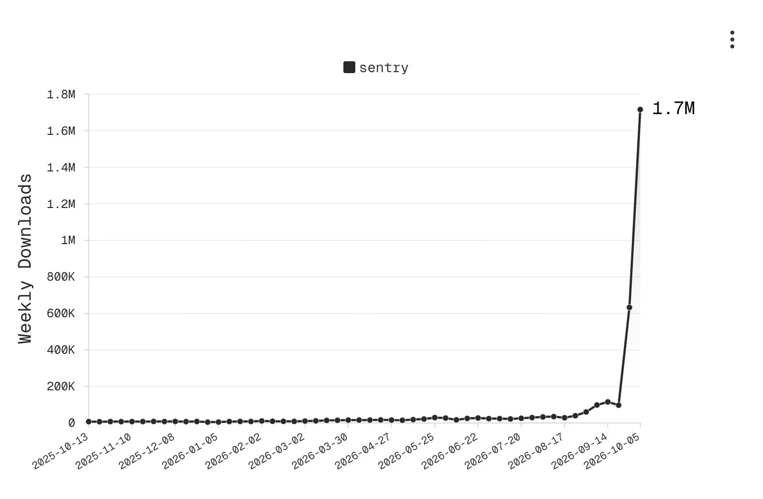Select the data point above 2026-05-25
This screenshot has width=763, height=499.
(x=434, y=417)
